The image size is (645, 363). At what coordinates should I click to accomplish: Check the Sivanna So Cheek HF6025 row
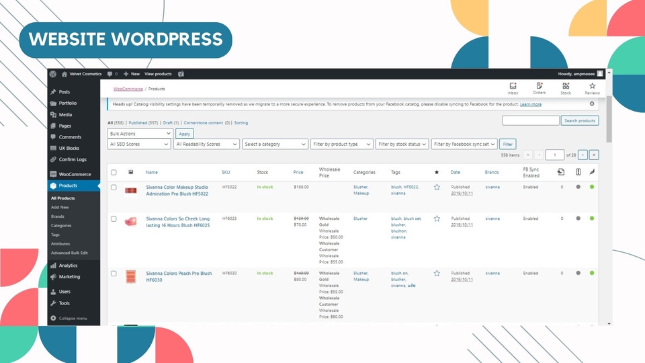click(x=114, y=219)
